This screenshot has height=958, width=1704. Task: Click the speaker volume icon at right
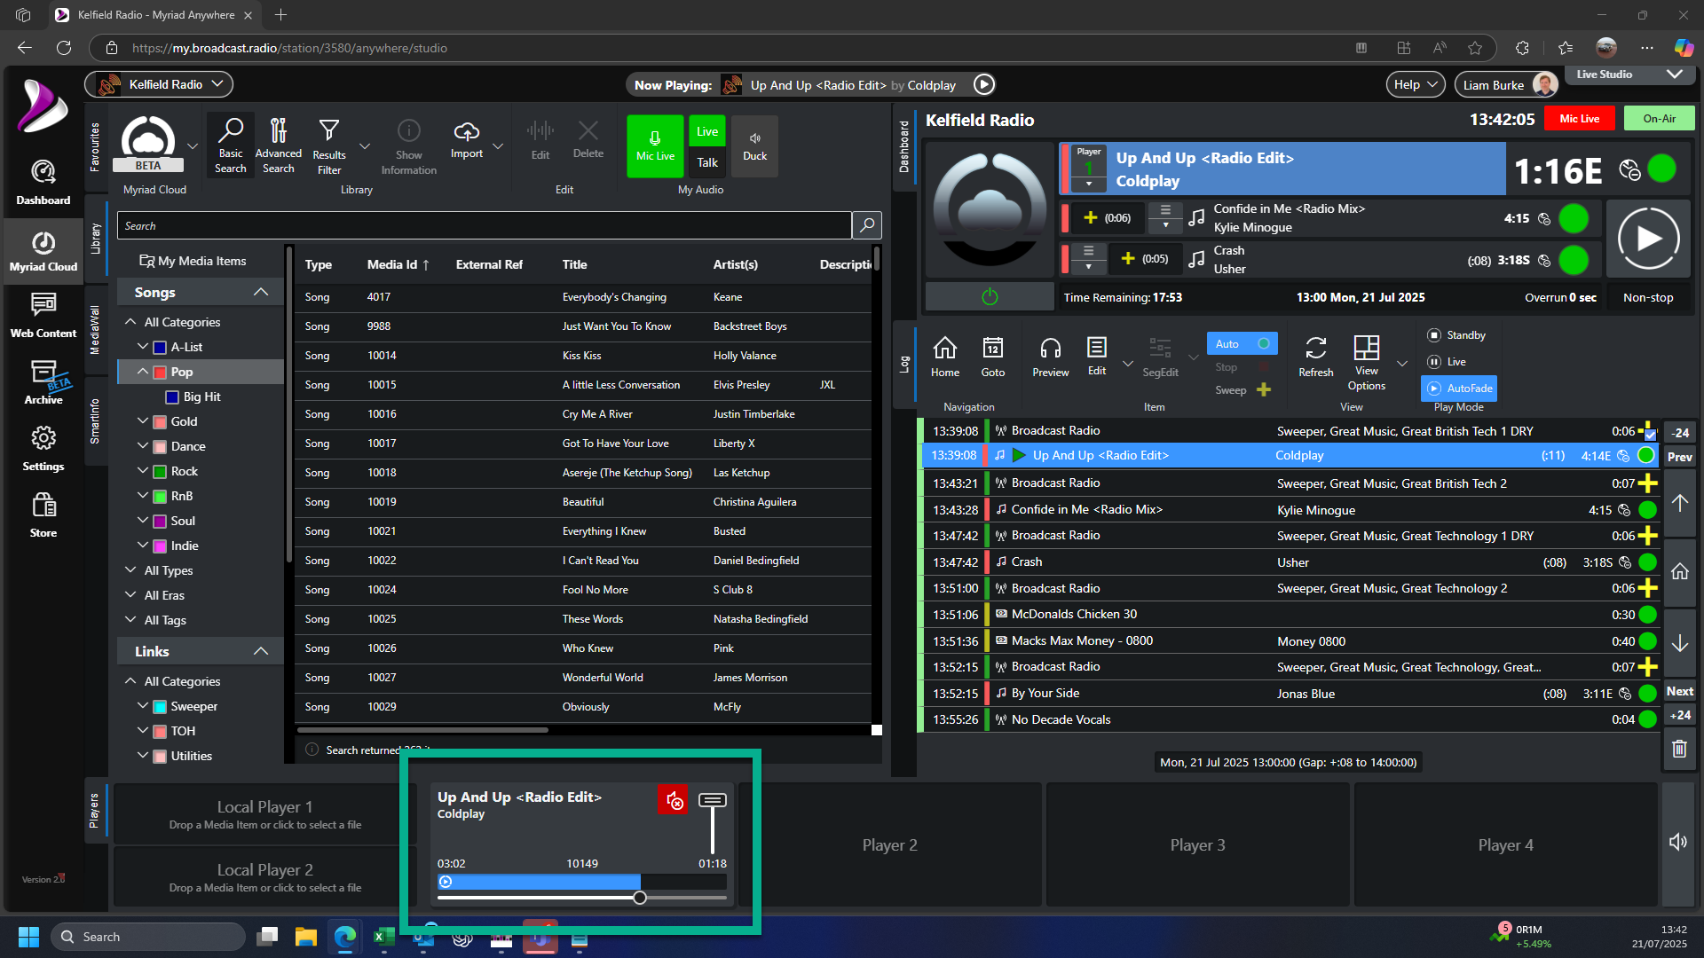(1678, 842)
